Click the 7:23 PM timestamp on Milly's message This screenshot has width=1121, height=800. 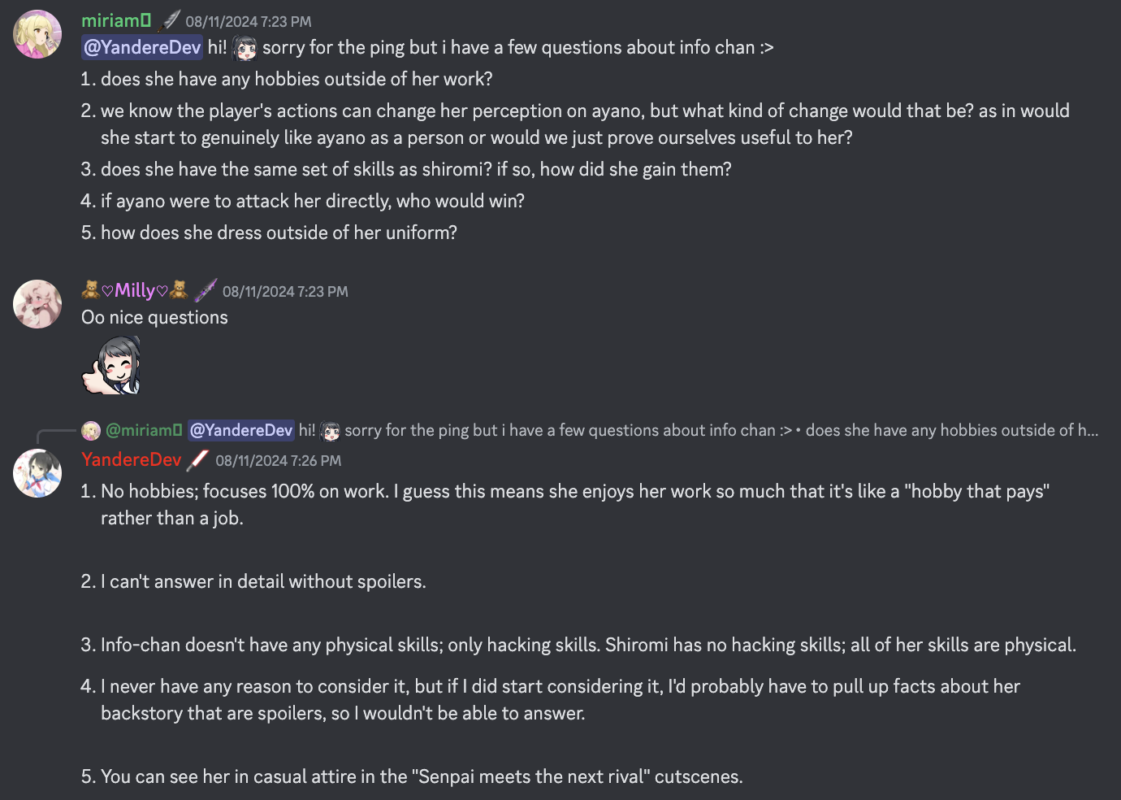(x=285, y=292)
